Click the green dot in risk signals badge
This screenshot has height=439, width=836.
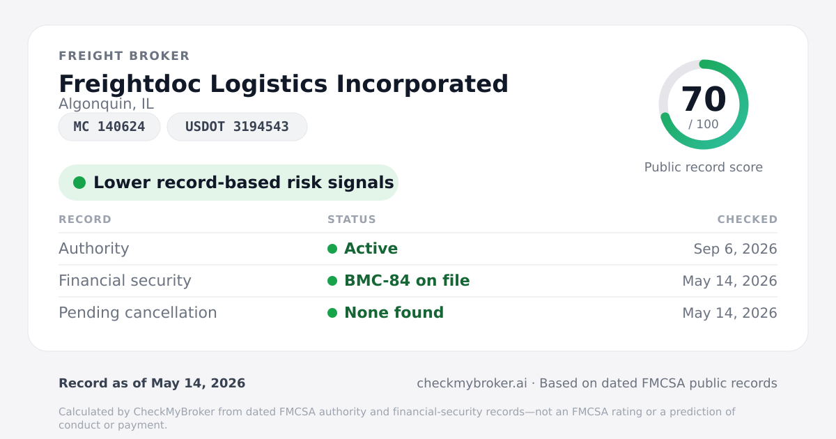(x=79, y=183)
